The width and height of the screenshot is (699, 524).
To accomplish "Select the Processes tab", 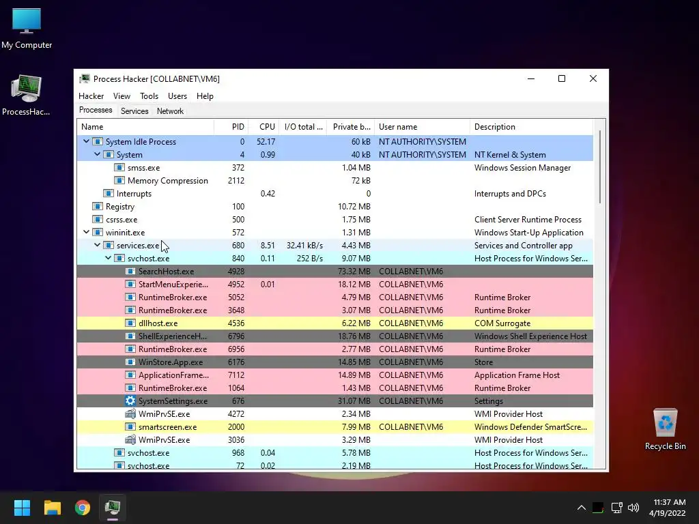I will [96, 110].
